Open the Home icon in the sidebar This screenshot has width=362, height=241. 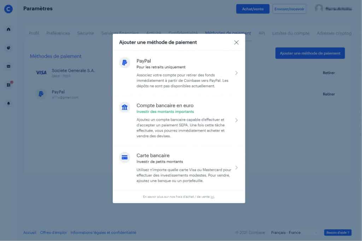[x=8, y=29]
